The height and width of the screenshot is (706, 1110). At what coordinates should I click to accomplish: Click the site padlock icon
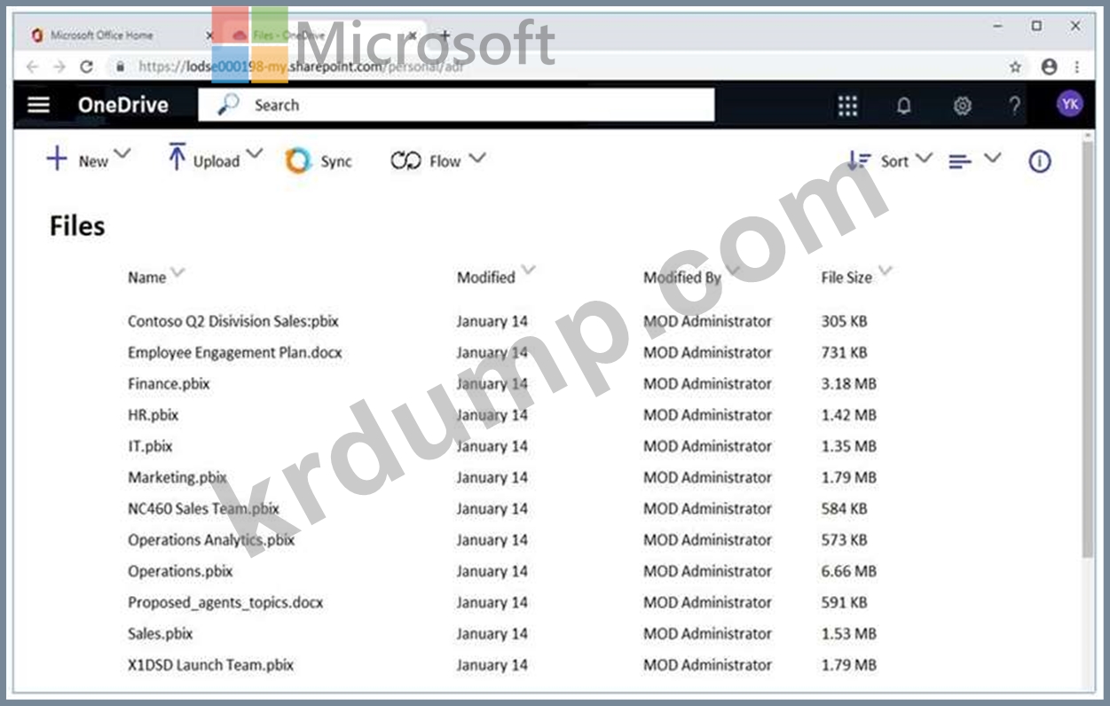[x=121, y=67]
